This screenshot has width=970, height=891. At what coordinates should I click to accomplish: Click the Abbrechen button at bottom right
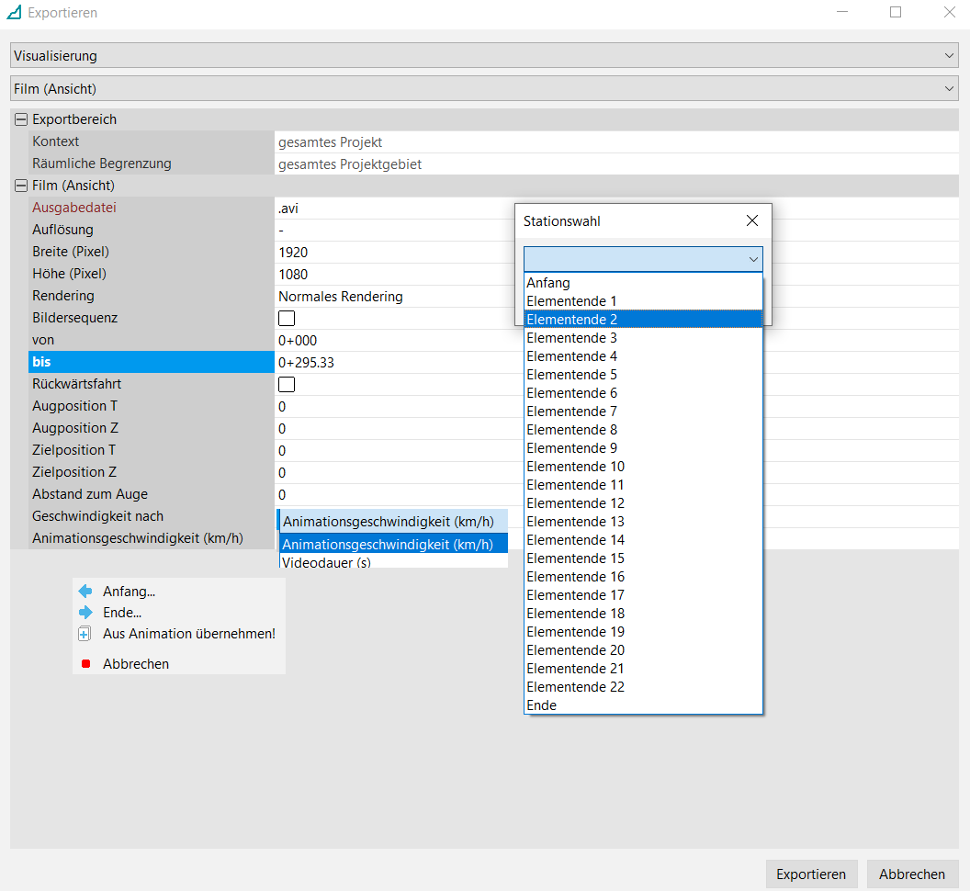[x=912, y=874]
